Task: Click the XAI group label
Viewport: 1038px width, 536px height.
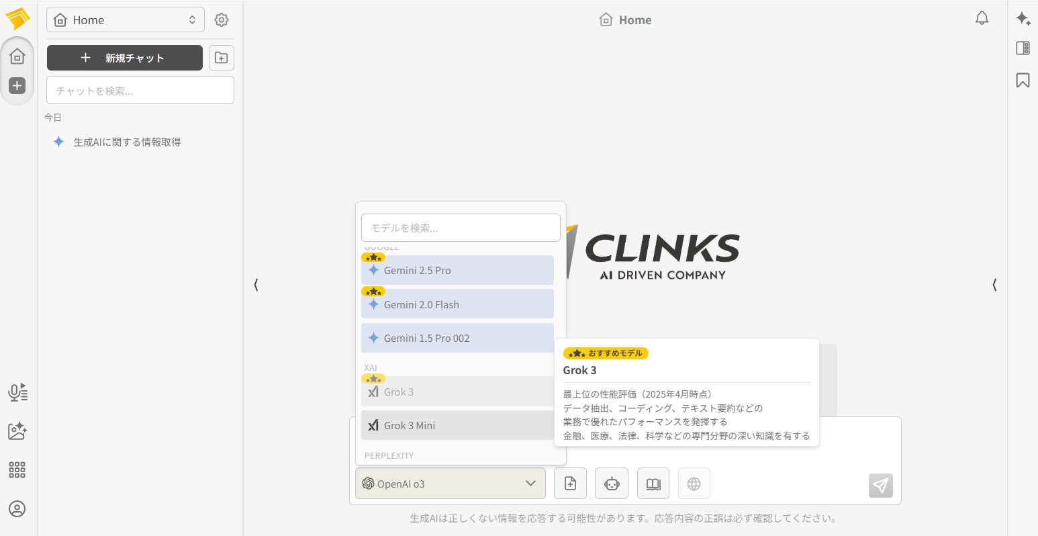Action: tap(371, 367)
